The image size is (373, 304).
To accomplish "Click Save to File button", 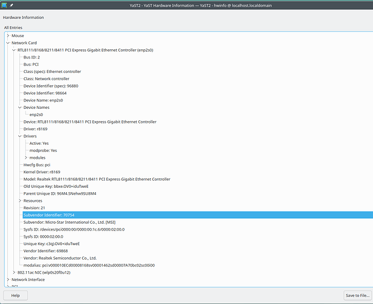I will click(x=358, y=295).
